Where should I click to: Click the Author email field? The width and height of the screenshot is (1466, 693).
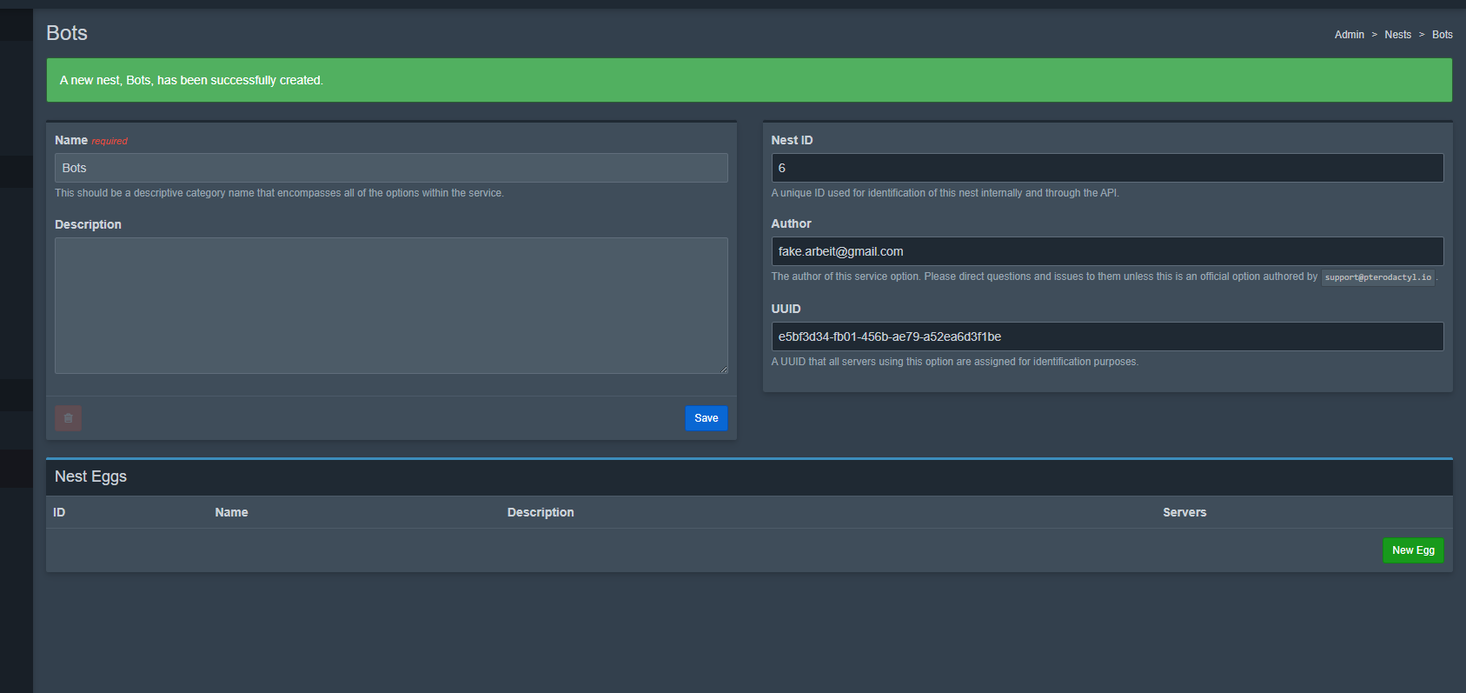1106,251
